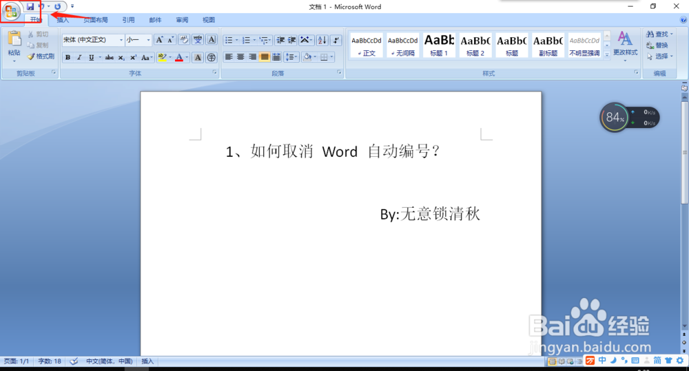
Task: Click the Superscript x² icon
Action: tap(133, 58)
